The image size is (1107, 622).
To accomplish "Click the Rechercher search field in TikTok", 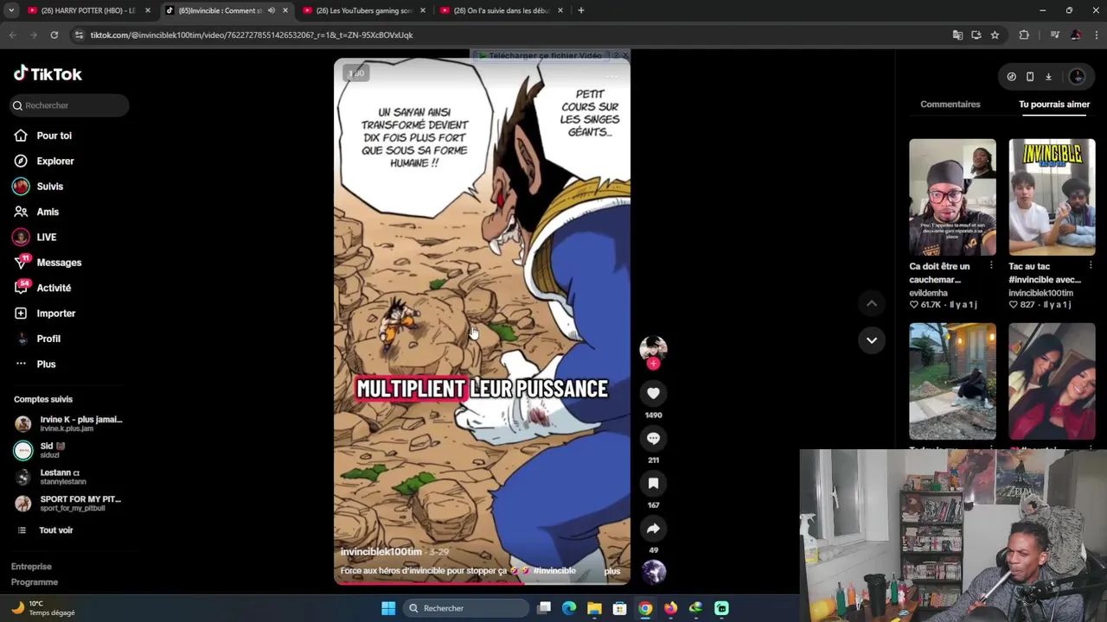I will (69, 105).
